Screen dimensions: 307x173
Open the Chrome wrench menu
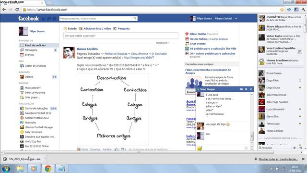303,10
